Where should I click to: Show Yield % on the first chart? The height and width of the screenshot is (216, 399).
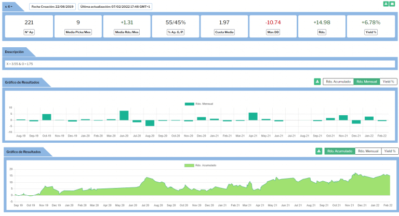tap(388, 82)
